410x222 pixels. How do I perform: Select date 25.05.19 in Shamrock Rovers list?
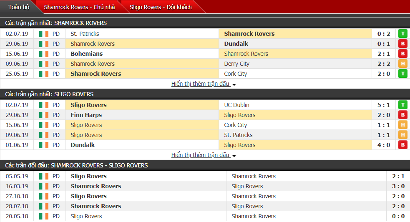pos(17,74)
